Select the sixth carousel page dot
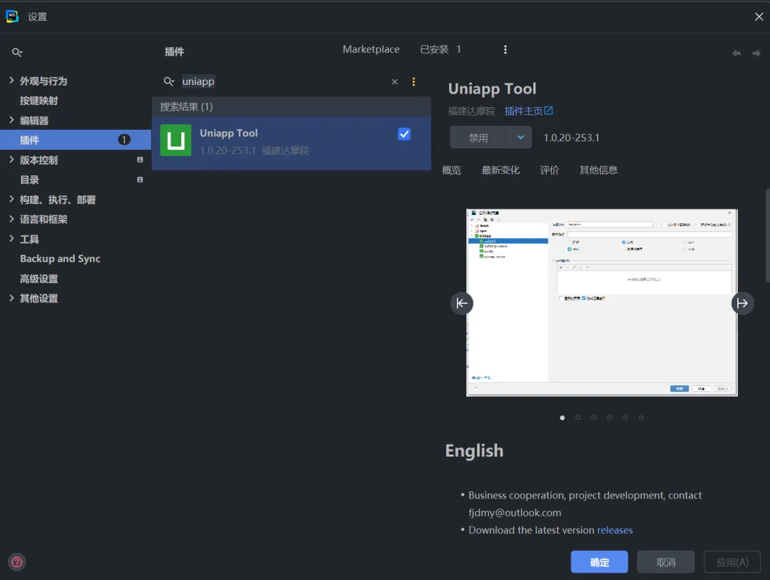This screenshot has height=580, width=770. coord(641,418)
